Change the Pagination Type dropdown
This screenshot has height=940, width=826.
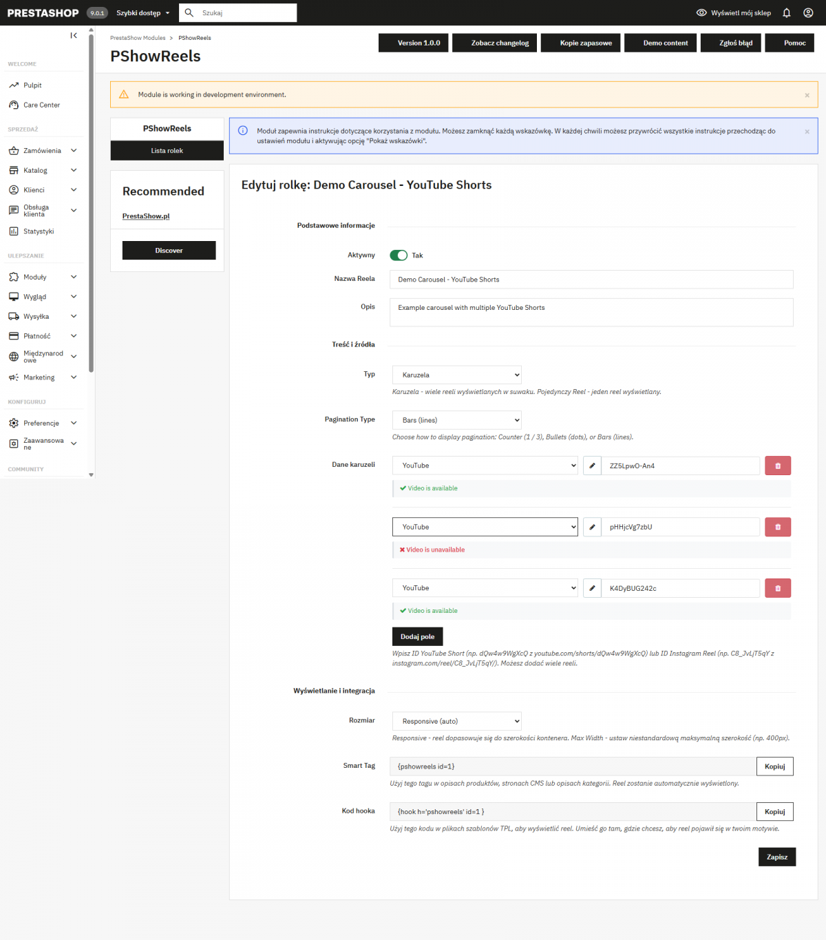click(x=456, y=419)
